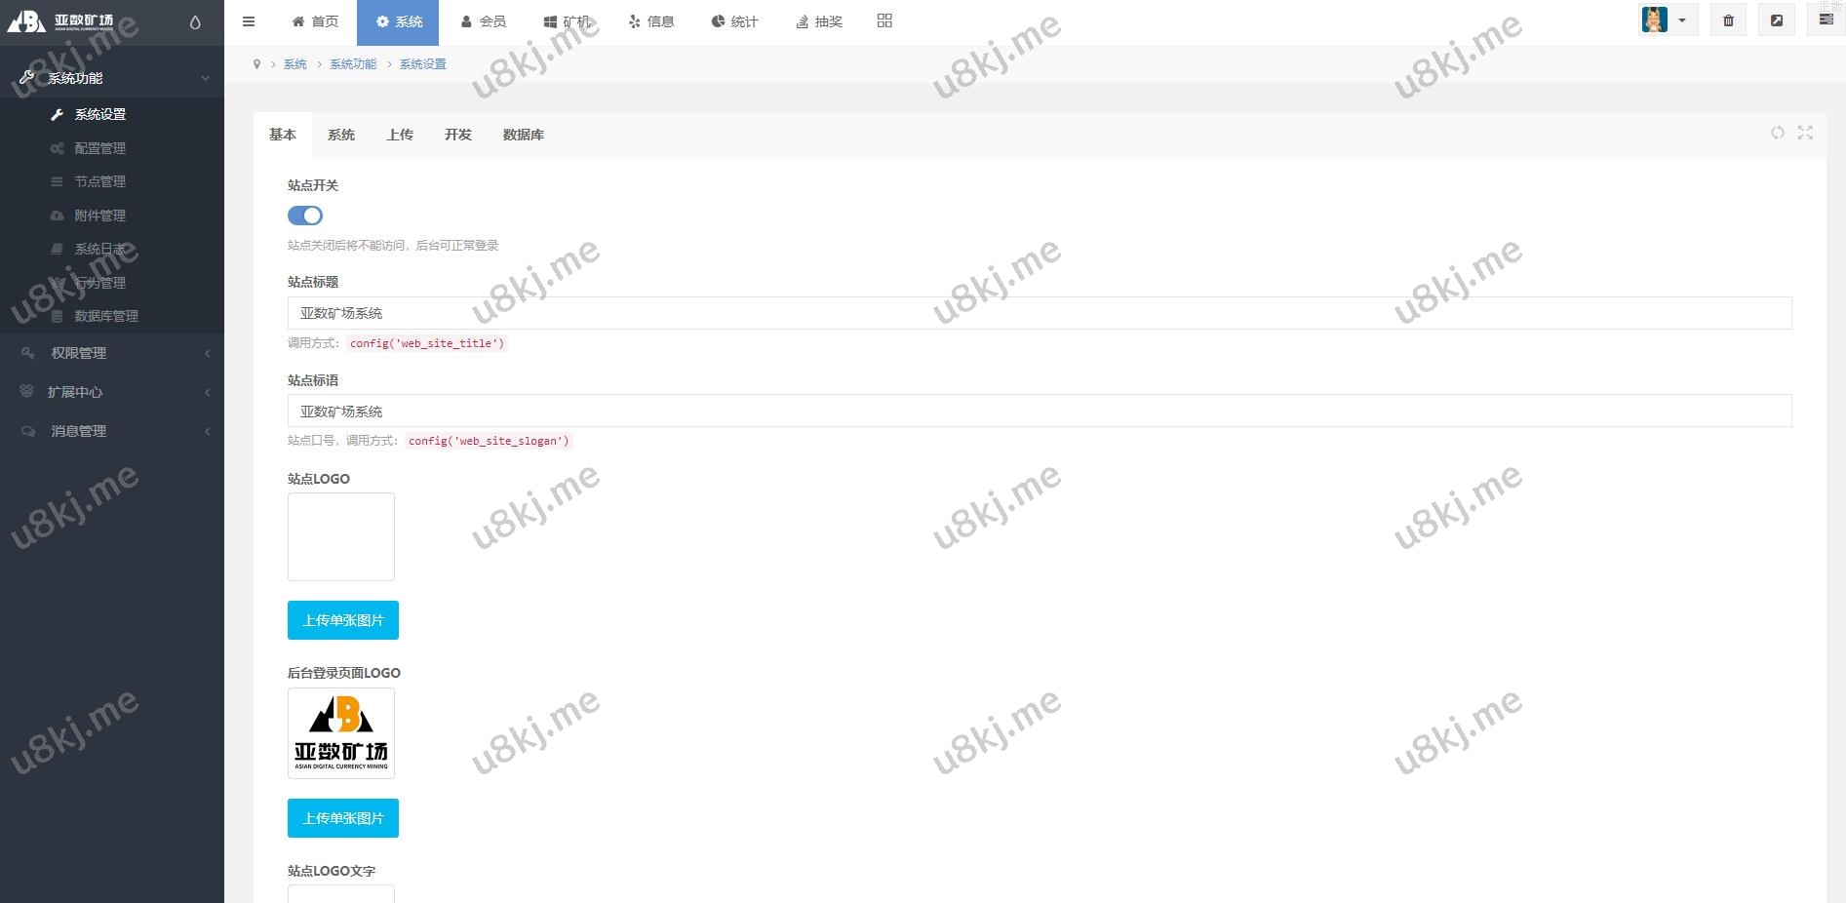
Task: Open the 会员 top navigation menu
Action: (x=484, y=21)
